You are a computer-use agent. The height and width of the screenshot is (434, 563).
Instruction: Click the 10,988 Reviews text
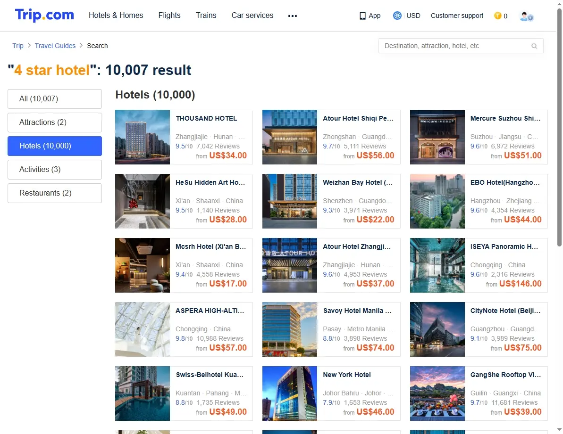pyautogui.click(x=220, y=339)
